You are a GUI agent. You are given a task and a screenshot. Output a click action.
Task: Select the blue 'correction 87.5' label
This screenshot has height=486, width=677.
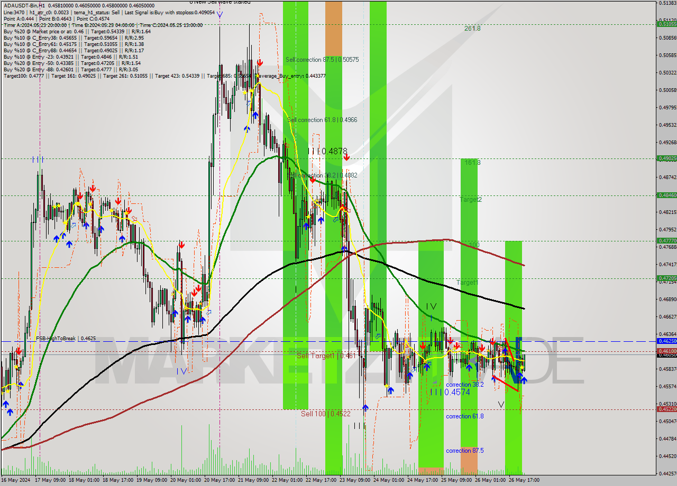(x=464, y=451)
